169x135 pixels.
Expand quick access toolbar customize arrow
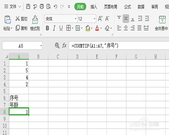coord(69,7)
